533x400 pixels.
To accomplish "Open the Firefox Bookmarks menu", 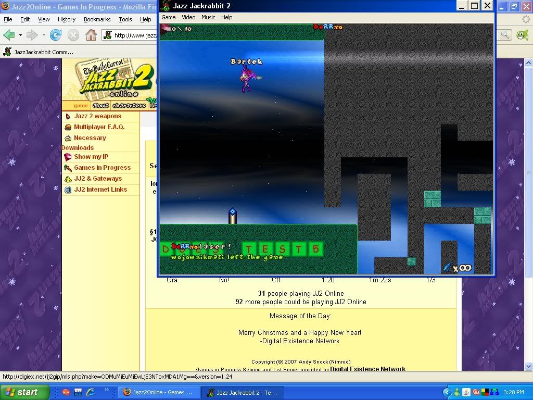I will [97, 19].
